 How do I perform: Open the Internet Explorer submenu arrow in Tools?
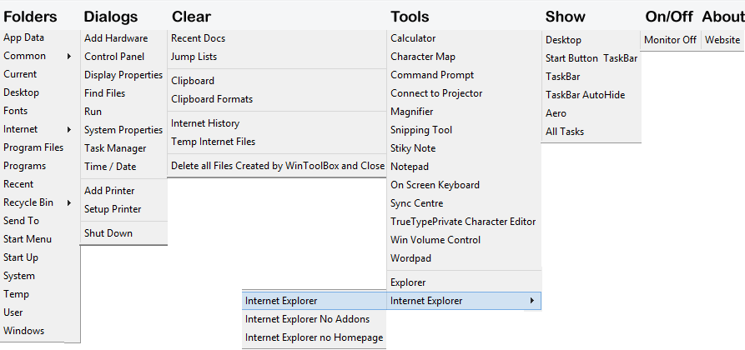pyautogui.click(x=532, y=301)
